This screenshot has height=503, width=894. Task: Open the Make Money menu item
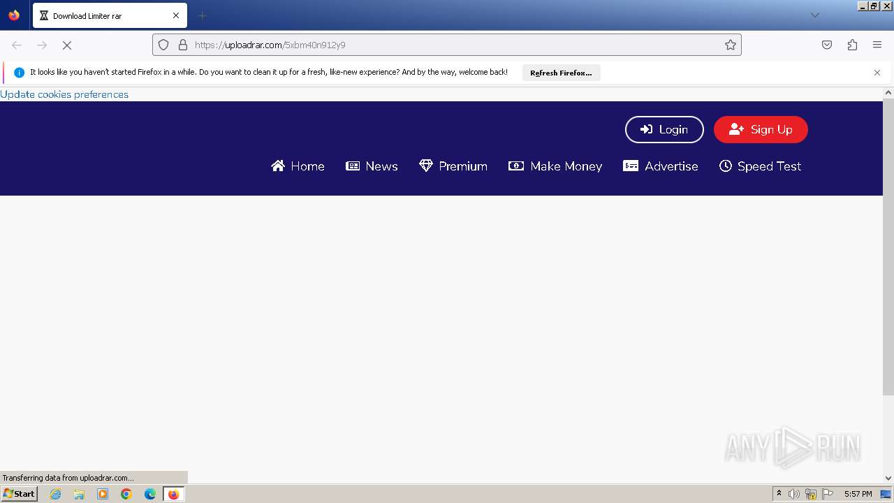[555, 166]
